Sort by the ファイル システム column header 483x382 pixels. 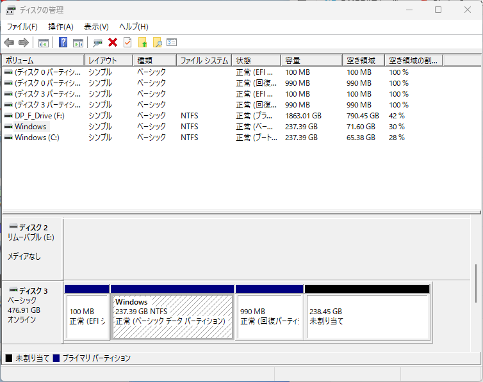204,60
